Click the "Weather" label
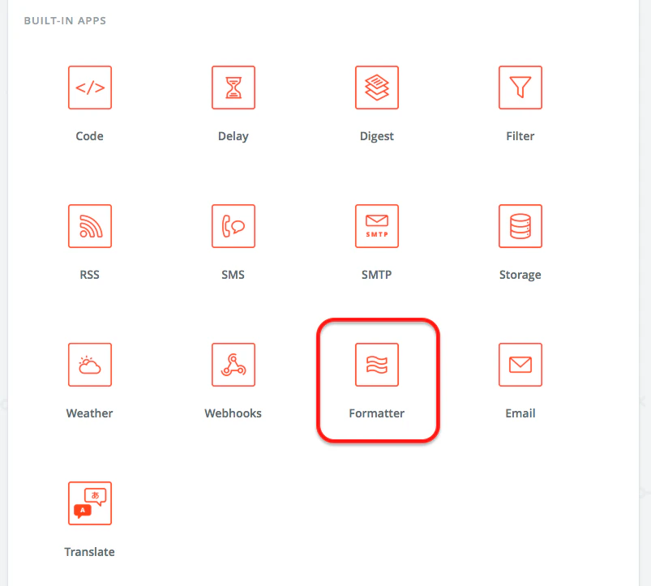Screen dimensions: 651x586 [x=90, y=413]
